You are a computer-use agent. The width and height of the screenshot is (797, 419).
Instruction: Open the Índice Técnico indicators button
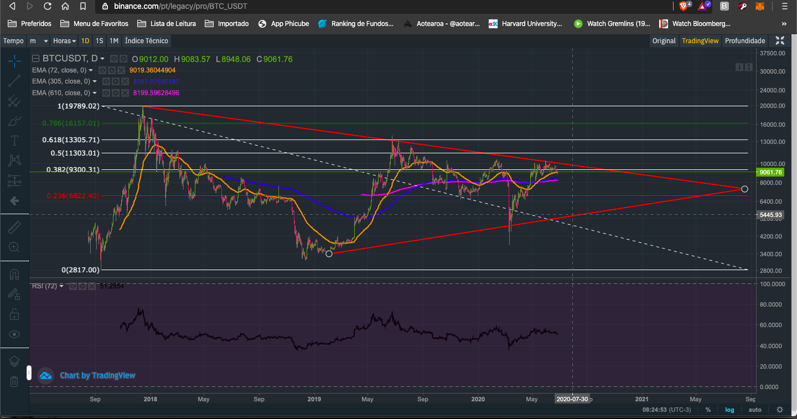pyautogui.click(x=146, y=40)
